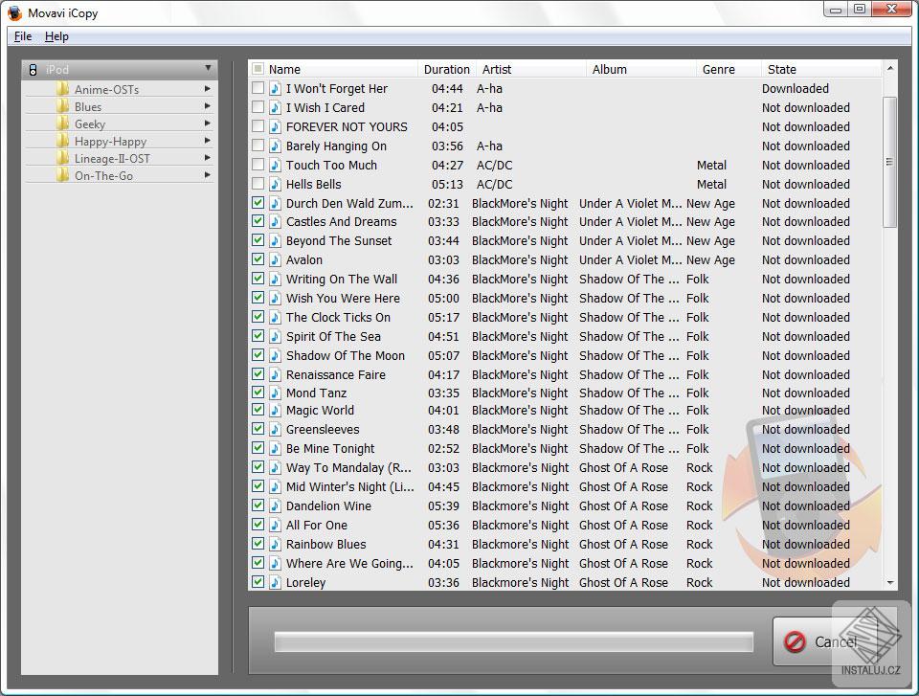Uncheck the Writing On The Wall track
Viewport: 919px width, 696px height.
(x=258, y=279)
